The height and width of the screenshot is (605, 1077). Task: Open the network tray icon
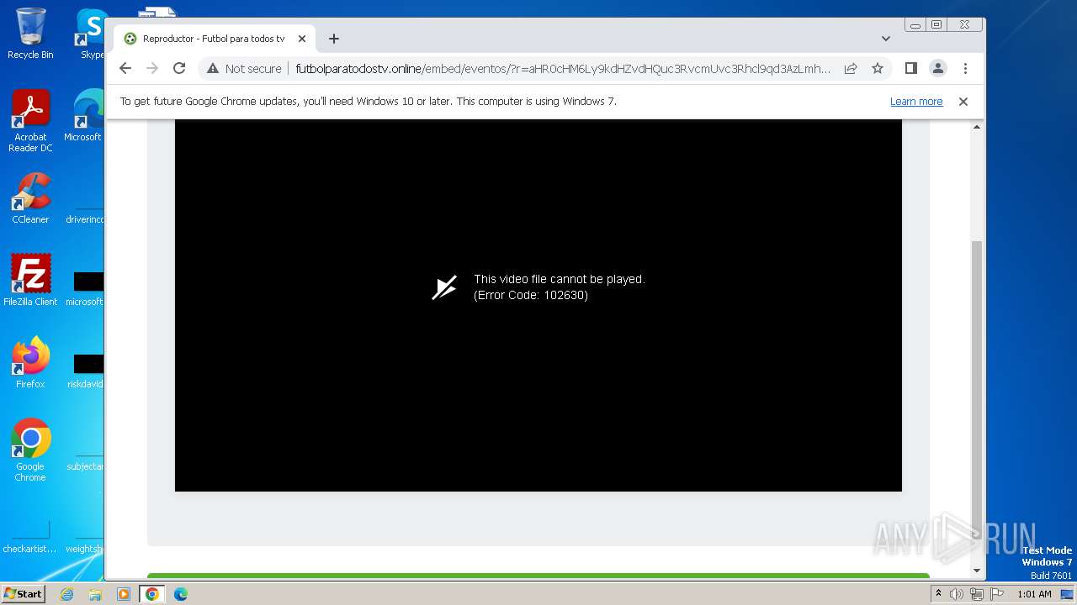coord(977,594)
